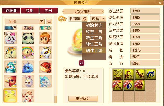
Task: Choose the white rabbit pet icon
Action: pos(28,81)
